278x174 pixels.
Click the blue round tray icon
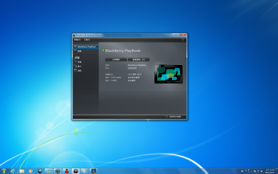point(245,171)
